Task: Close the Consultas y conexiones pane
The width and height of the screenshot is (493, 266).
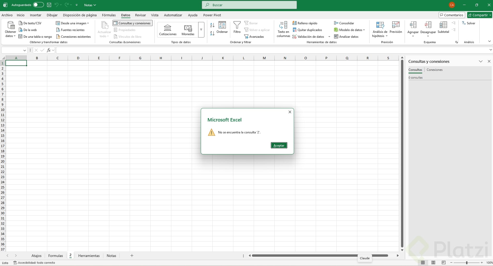Action: pos(489,62)
